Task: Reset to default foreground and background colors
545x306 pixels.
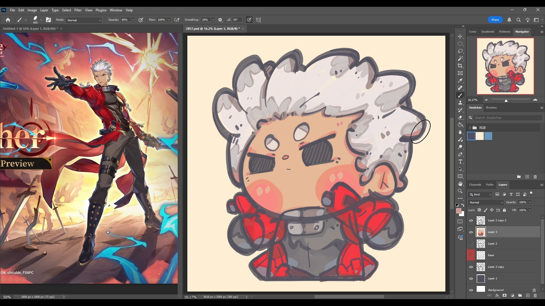Action: click(457, 205)
